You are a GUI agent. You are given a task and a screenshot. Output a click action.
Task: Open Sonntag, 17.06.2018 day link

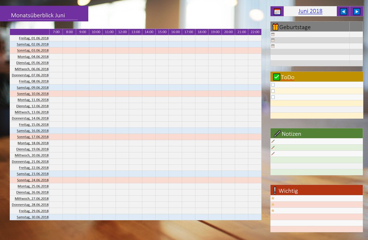[33, 137]
